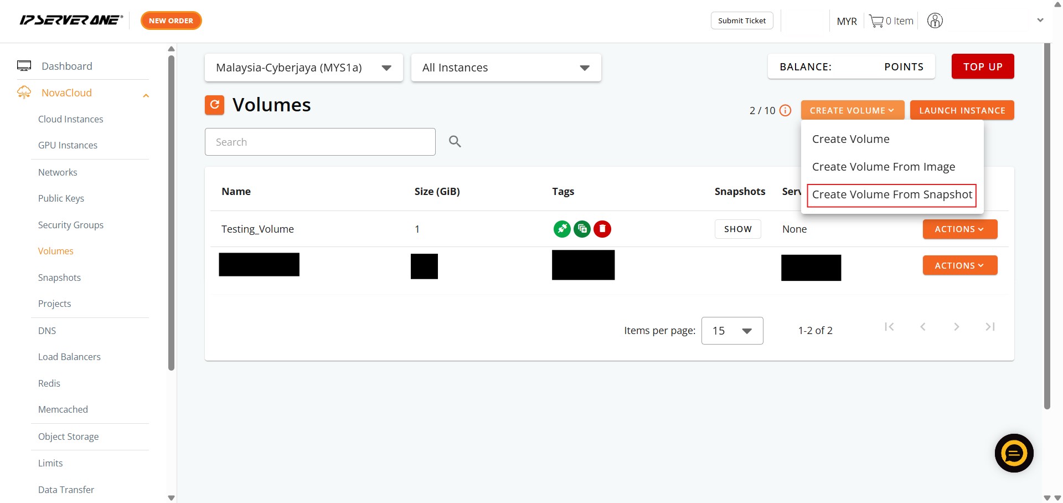The image size is (1063, 503).
Task: Choose Create Volume From Image option
Action: click(883, 167)
